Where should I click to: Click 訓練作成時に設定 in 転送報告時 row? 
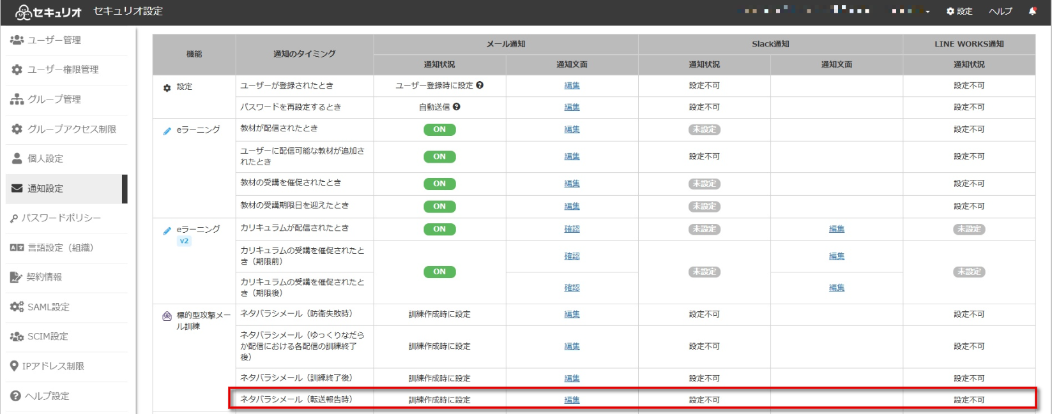pos(439,400)
